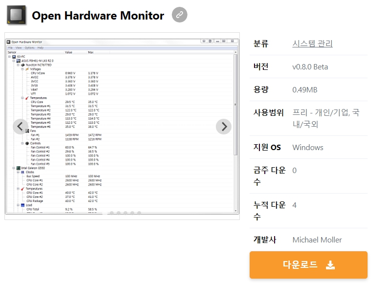This screenshot has width=371, height=285.
Task: Select the Open Hardware Monitor page title
Action: [98, 16]
